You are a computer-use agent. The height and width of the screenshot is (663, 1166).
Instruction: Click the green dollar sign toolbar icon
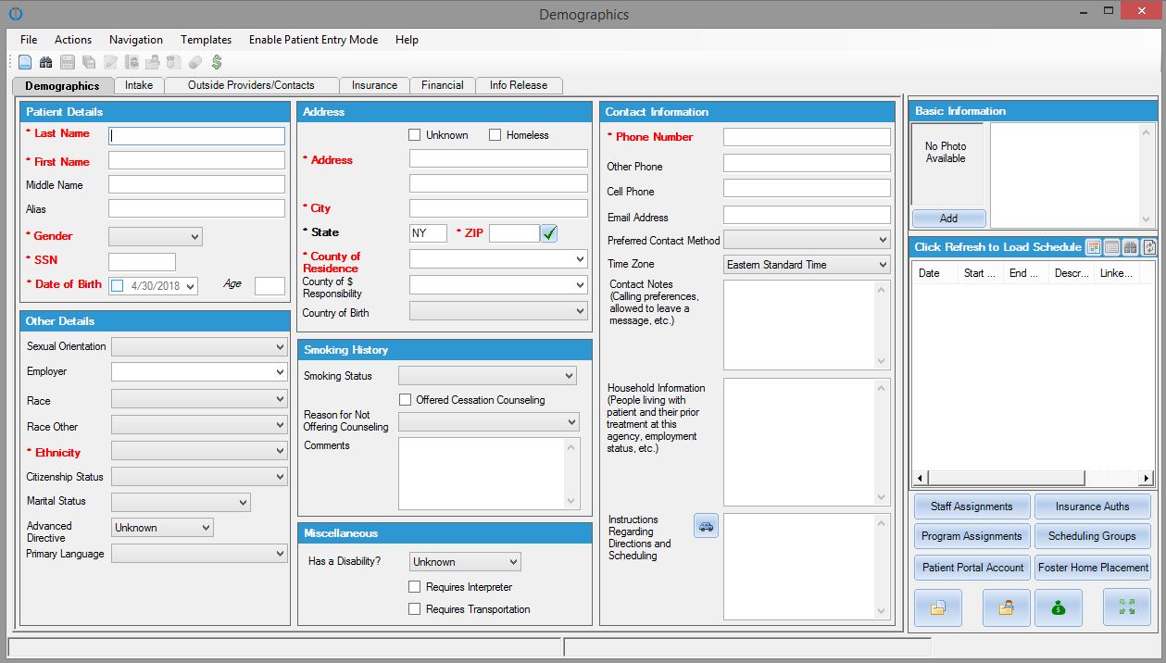point(217,62)
